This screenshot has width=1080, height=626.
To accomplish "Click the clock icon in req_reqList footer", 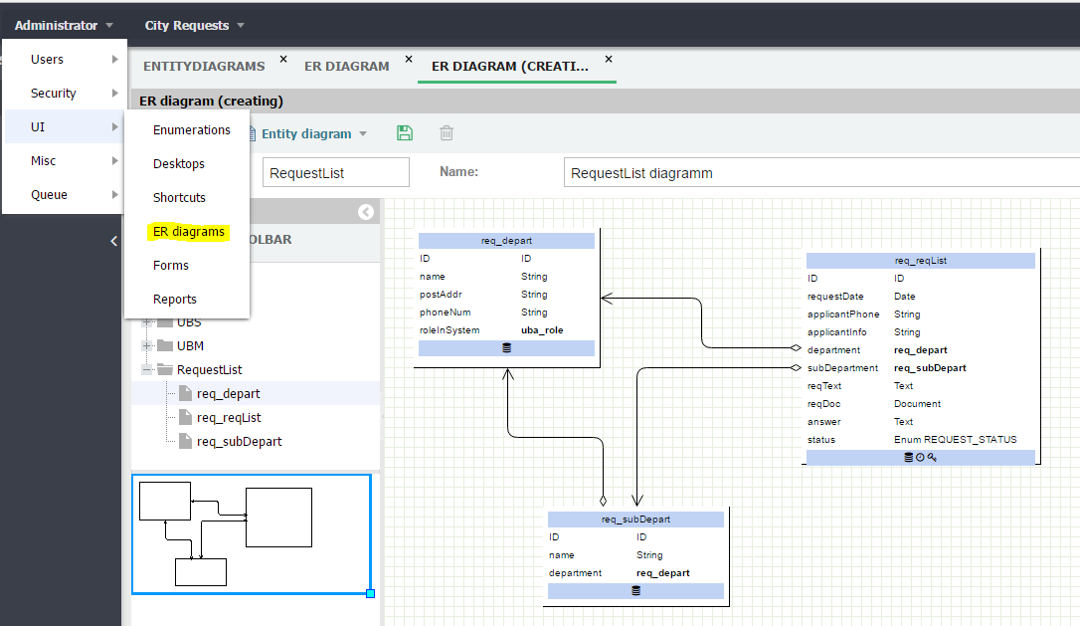I will coord(920,457).
